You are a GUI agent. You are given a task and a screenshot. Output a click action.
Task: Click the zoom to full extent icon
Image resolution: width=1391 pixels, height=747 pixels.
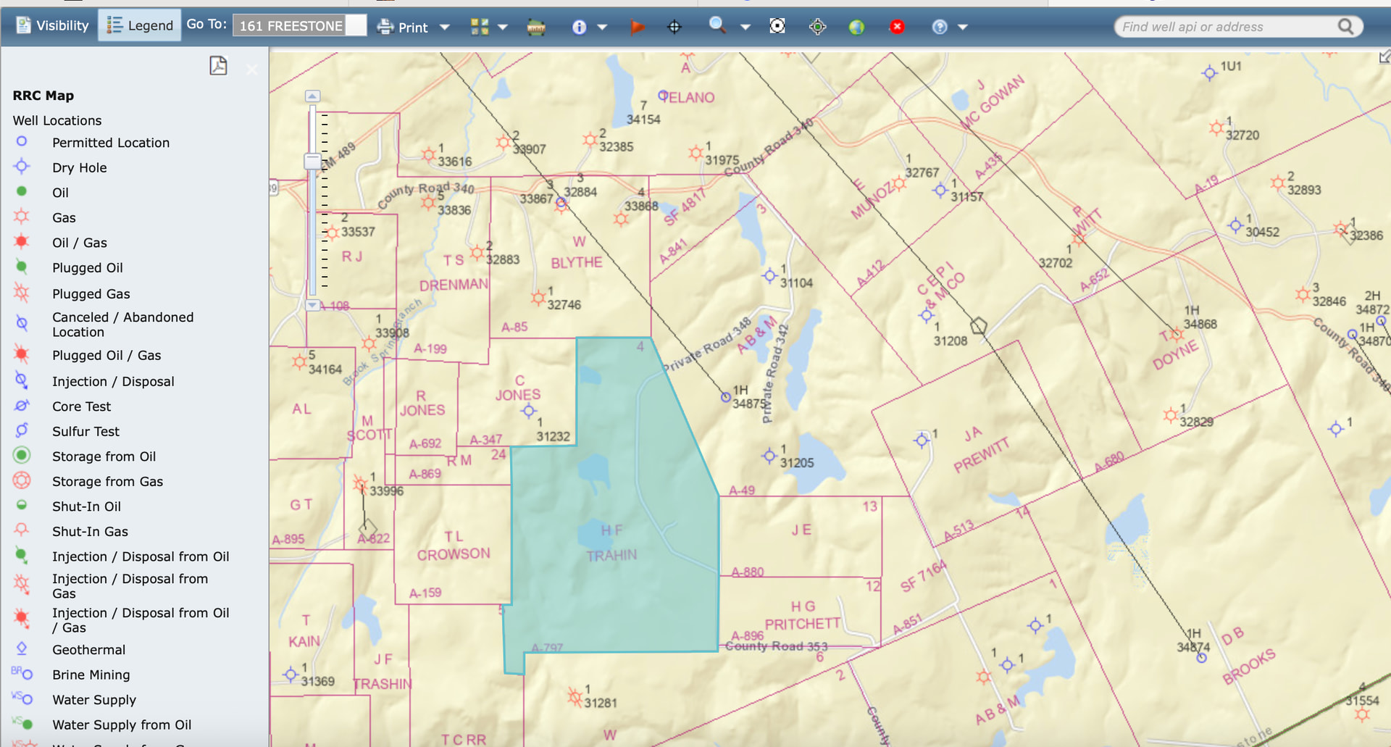777,26
